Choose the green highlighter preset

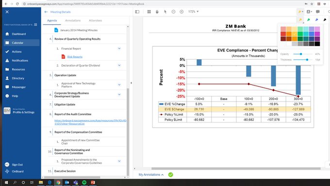click(x=309, y=20)
